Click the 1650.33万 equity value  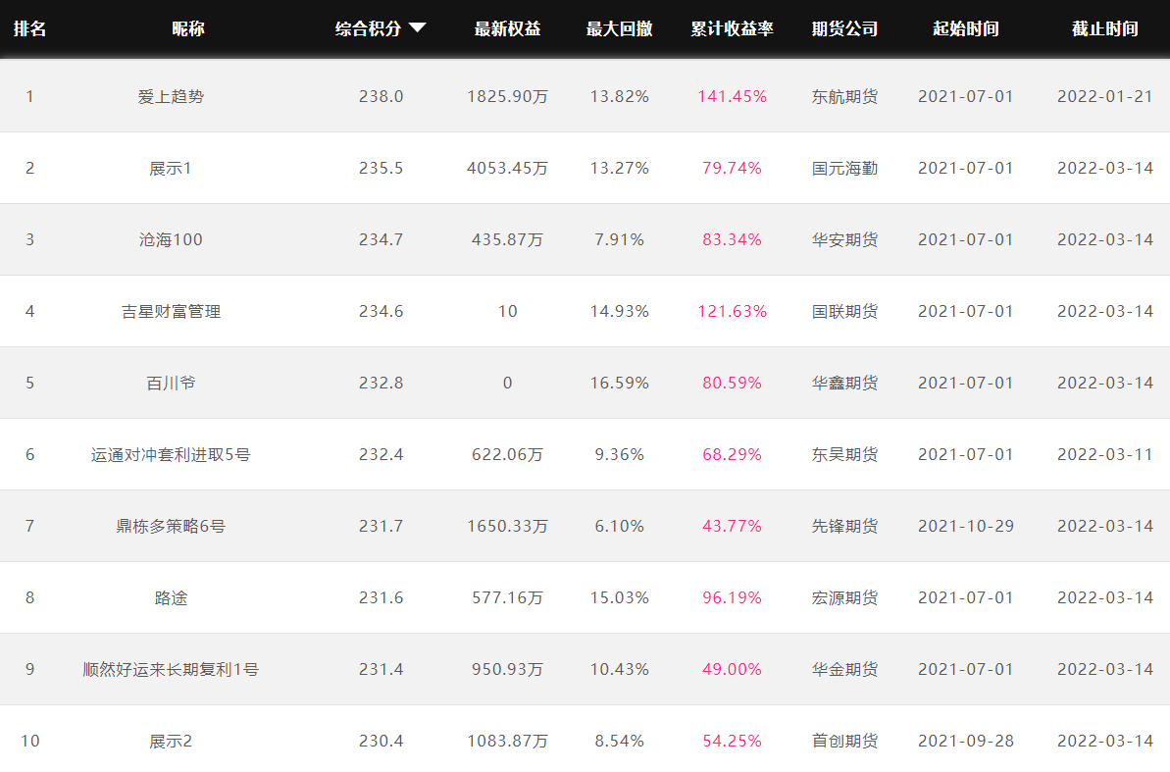[507, 527]
